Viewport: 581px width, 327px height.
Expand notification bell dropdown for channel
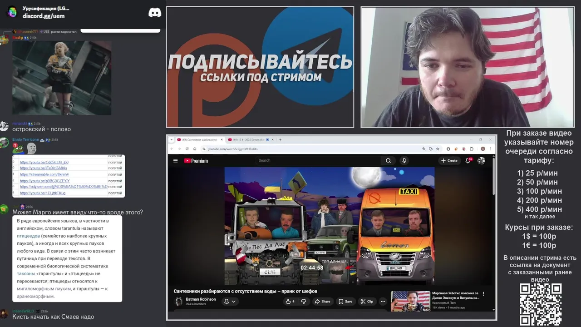(234, 301)
